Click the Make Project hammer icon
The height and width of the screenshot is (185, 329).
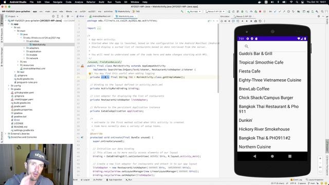(182, 11)
